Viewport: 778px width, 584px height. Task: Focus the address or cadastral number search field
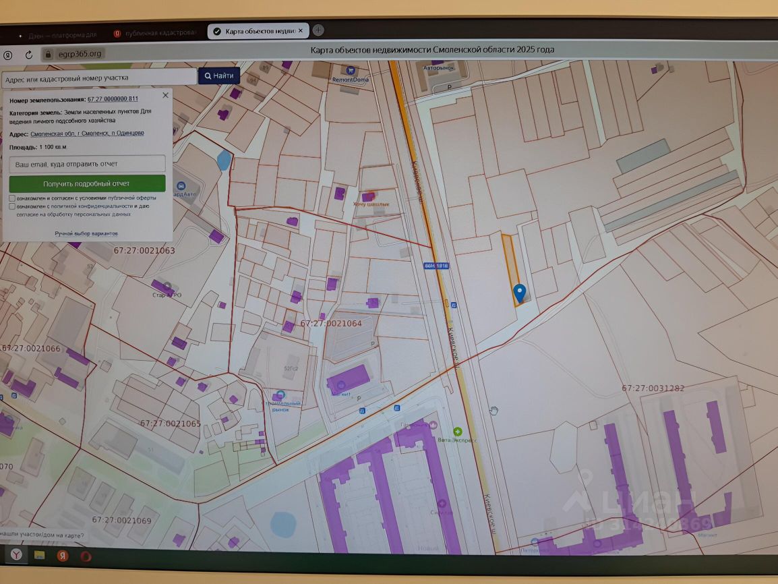[99, 78]
